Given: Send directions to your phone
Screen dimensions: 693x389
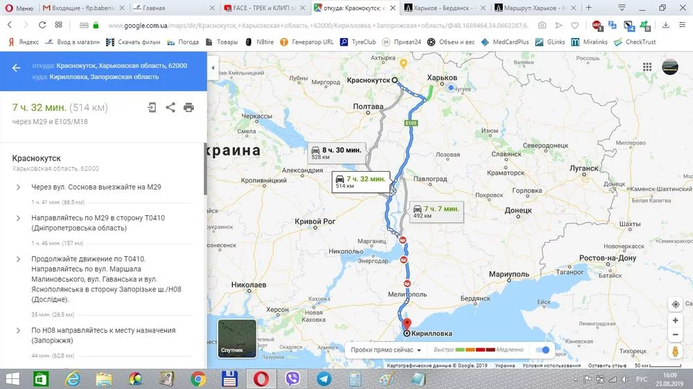Looking at the screenshot, I should click(152, 107).
